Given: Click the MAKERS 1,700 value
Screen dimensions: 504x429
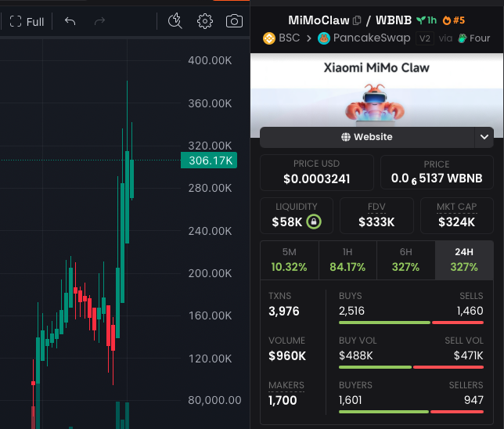Looking at the screenshot, I should (x=283, y=400).
